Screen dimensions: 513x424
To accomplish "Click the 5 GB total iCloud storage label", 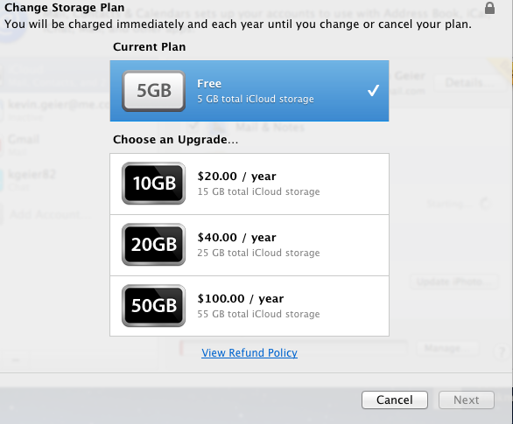I will 256,99.
